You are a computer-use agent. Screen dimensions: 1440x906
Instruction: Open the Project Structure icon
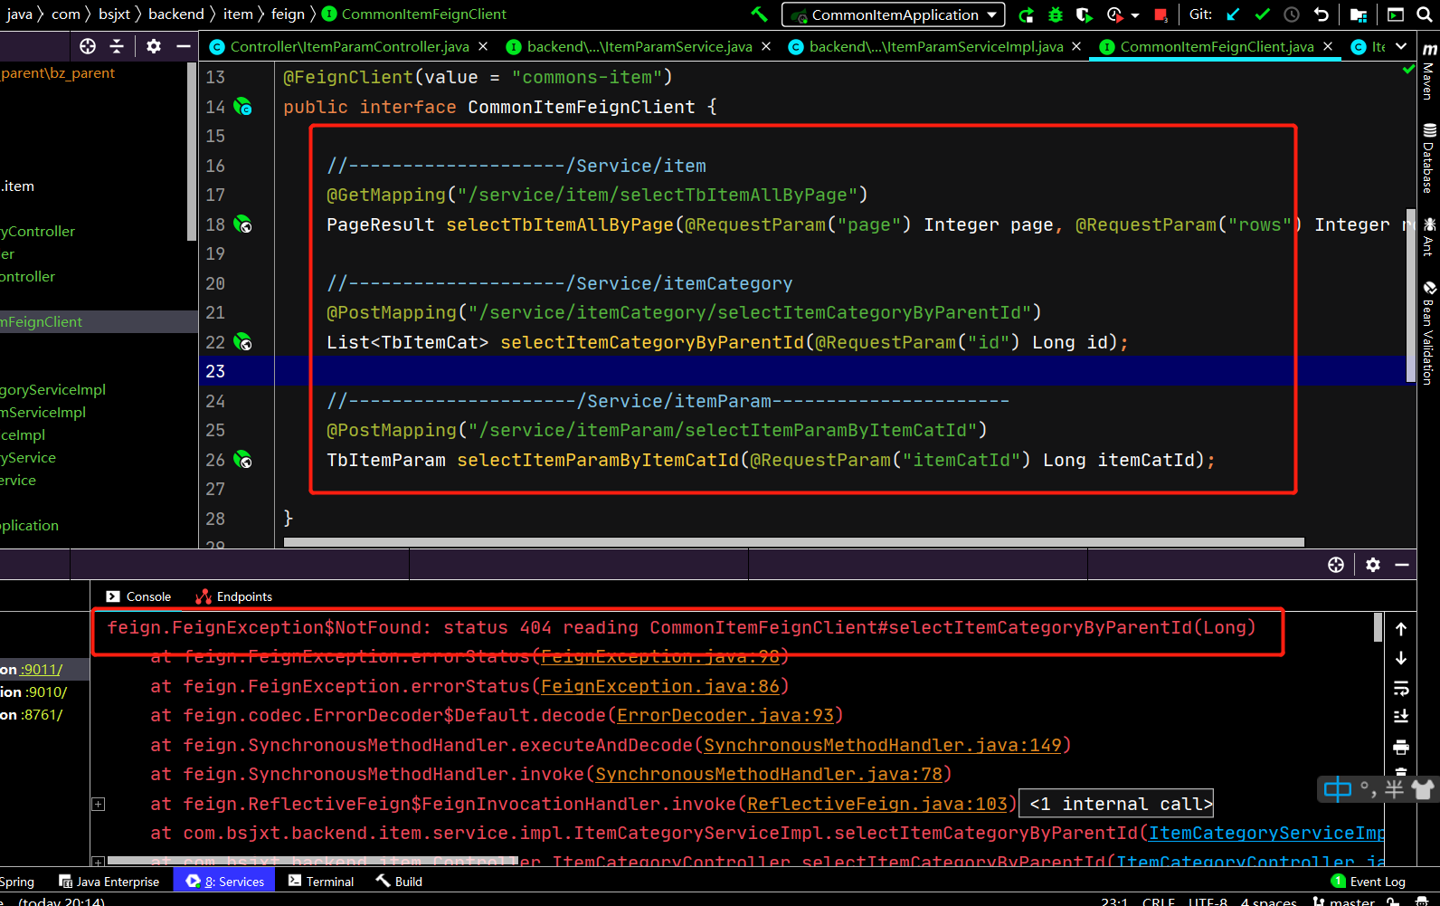pos(1359,14)
